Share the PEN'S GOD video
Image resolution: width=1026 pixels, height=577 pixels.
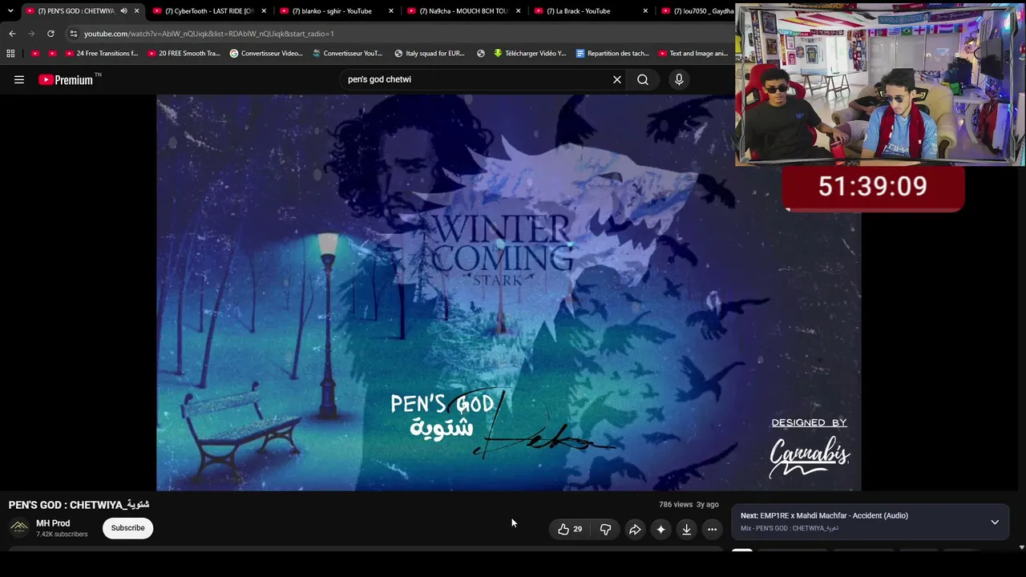coord(635,529)
